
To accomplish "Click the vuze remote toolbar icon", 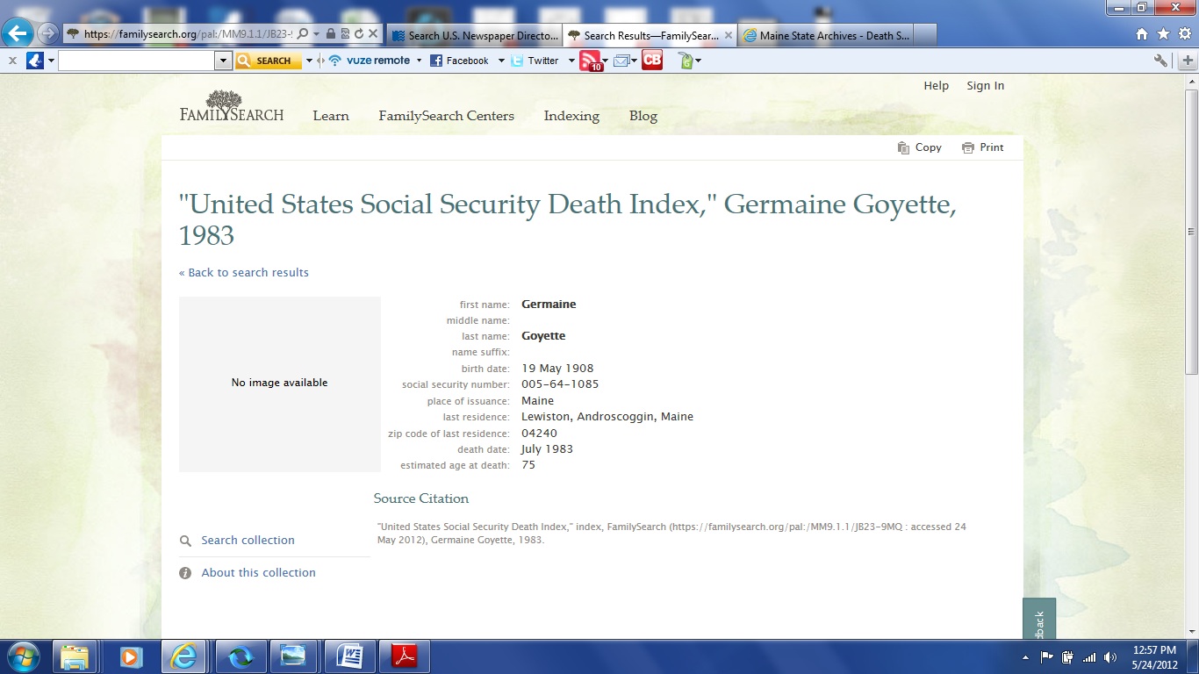I will pos(373,61).
